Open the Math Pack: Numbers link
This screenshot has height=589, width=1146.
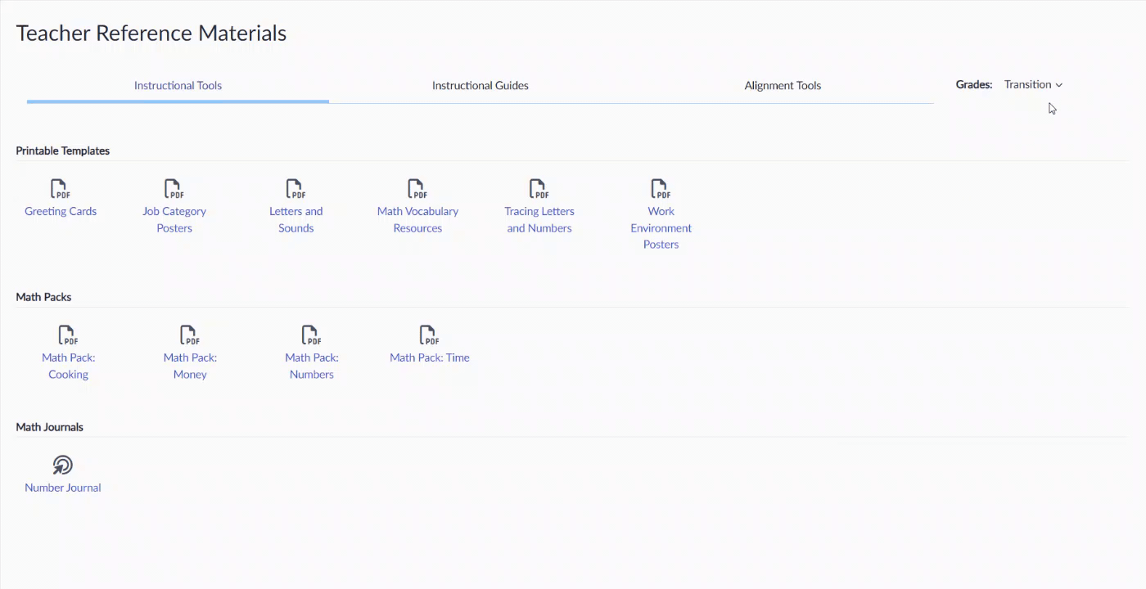point(312,366)
